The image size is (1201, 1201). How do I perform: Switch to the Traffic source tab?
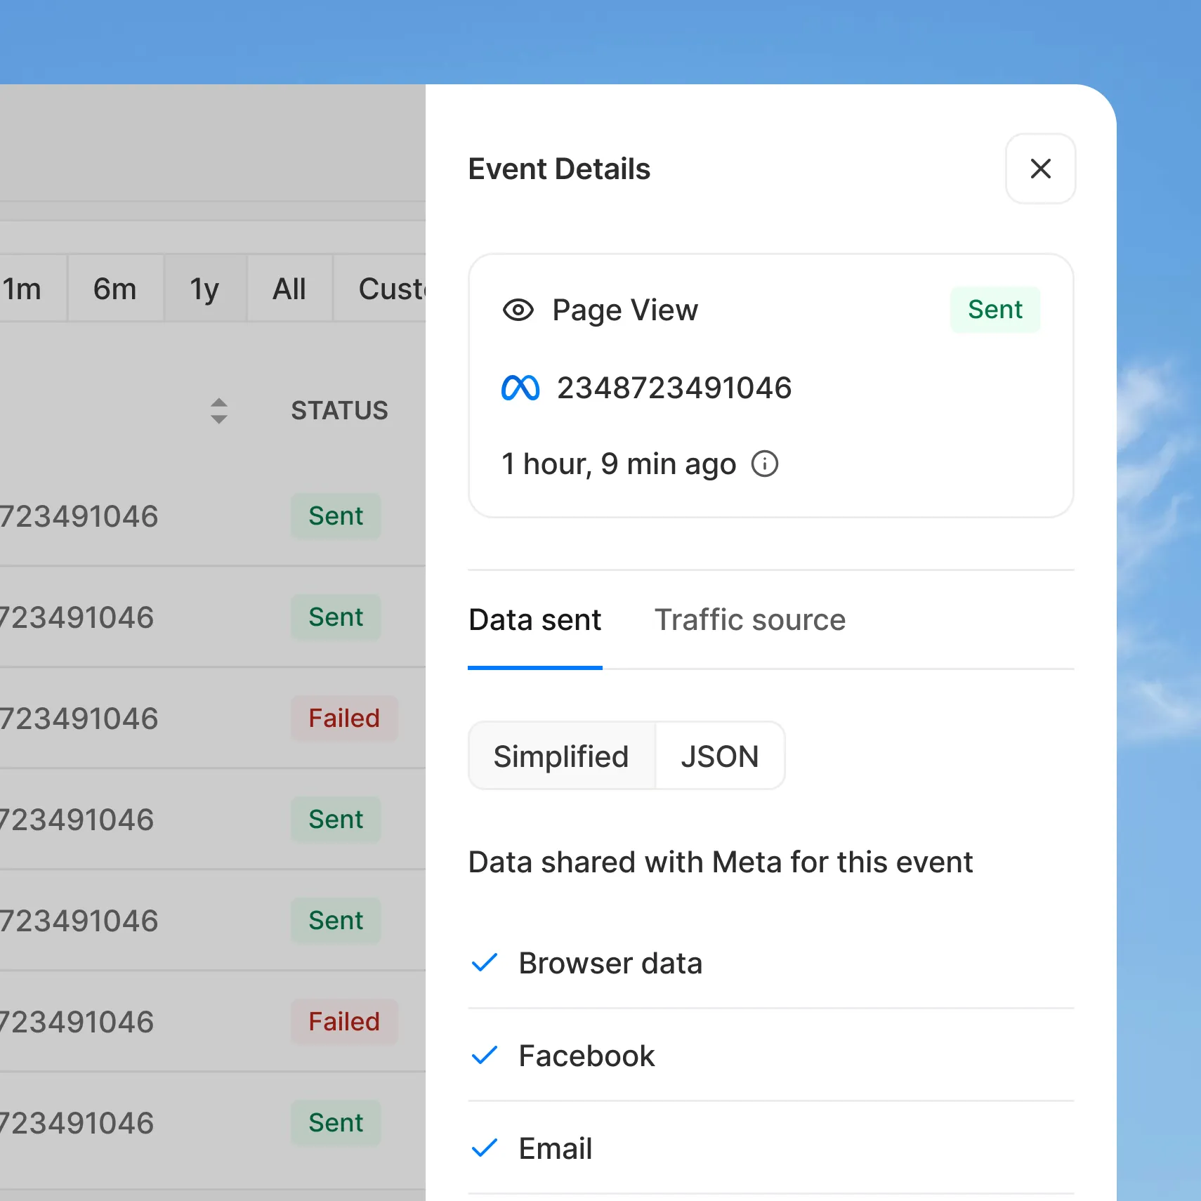point(750,620)
